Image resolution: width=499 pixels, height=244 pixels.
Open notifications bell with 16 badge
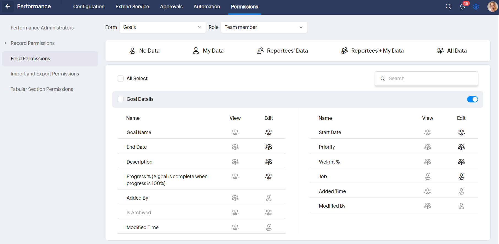(x=462, y=7)
